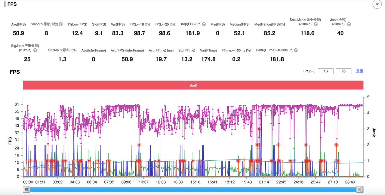
Task: Click the BigJank value 25
Action: tap(27, 59)
